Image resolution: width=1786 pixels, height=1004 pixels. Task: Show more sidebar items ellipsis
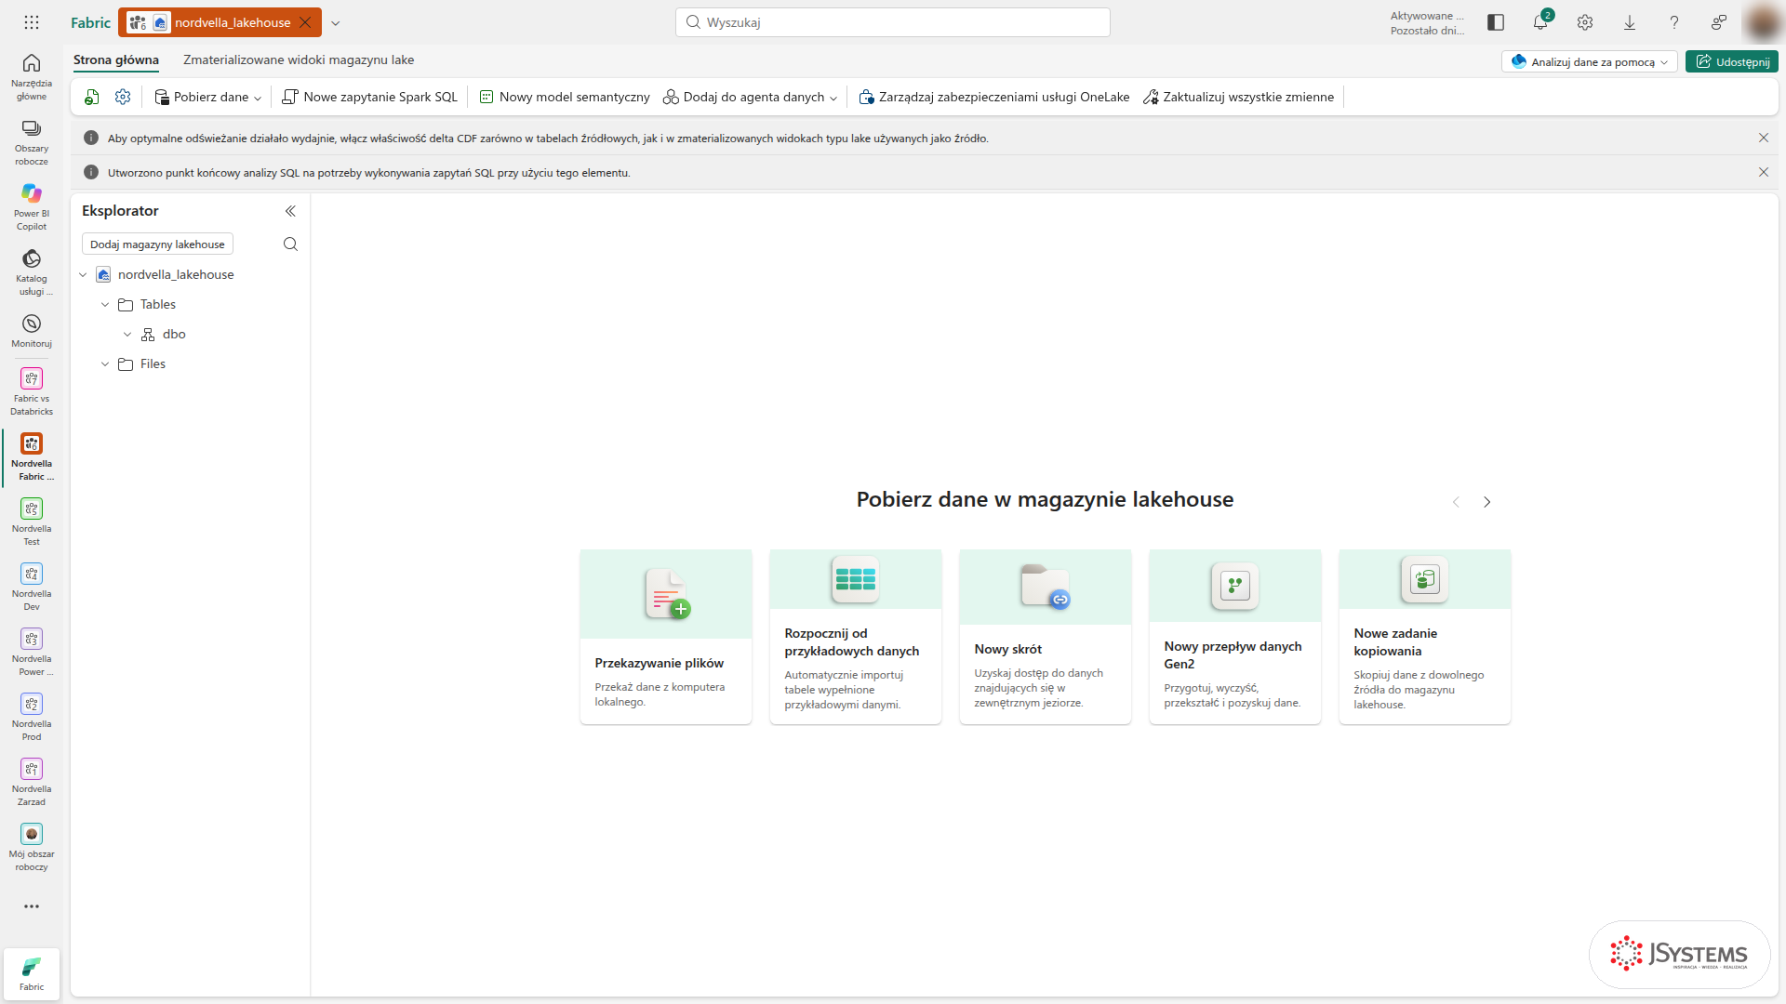pyautogui.click(x=32, y=906)
